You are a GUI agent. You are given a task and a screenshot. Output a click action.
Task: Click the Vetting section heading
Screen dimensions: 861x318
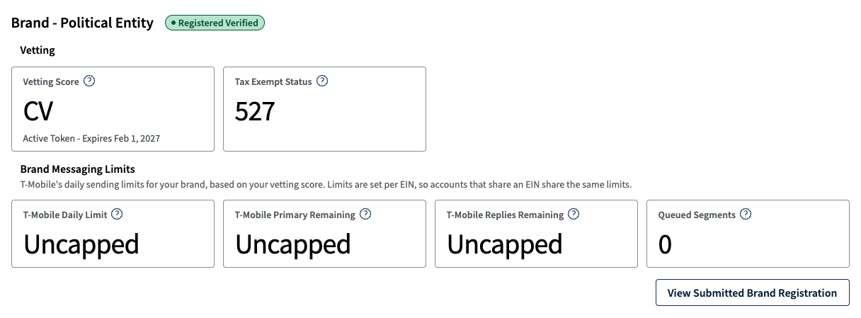pos(38,50)
